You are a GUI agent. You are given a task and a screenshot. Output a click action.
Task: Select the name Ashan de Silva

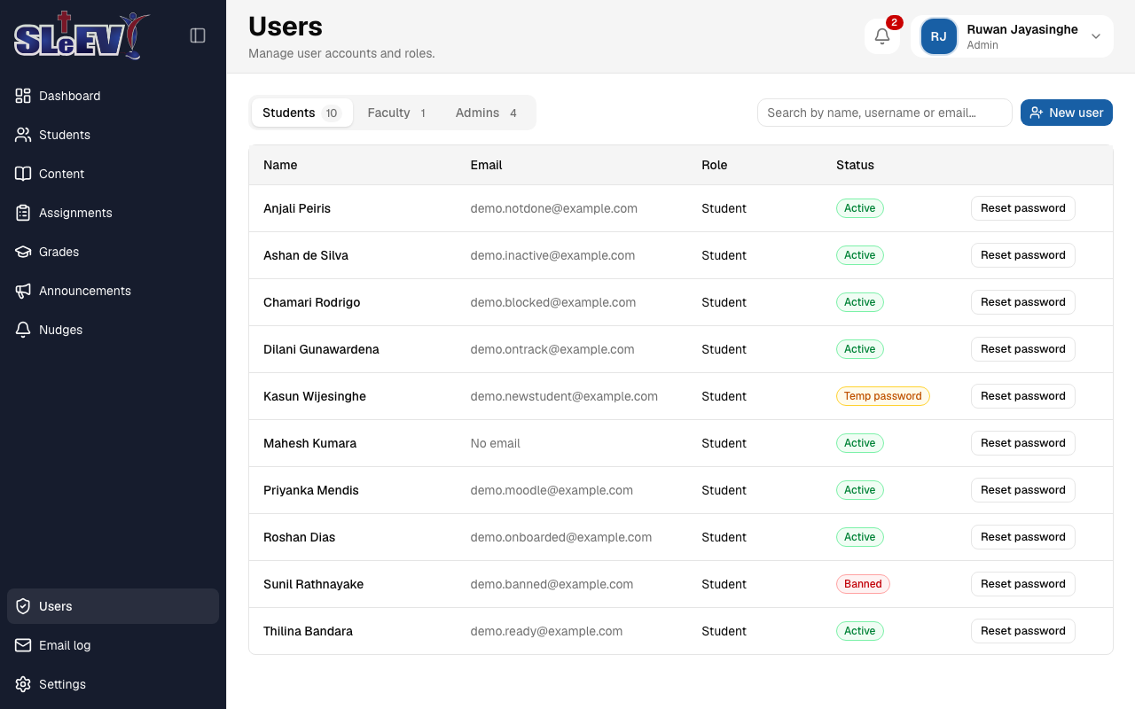[x=306, y=255]
